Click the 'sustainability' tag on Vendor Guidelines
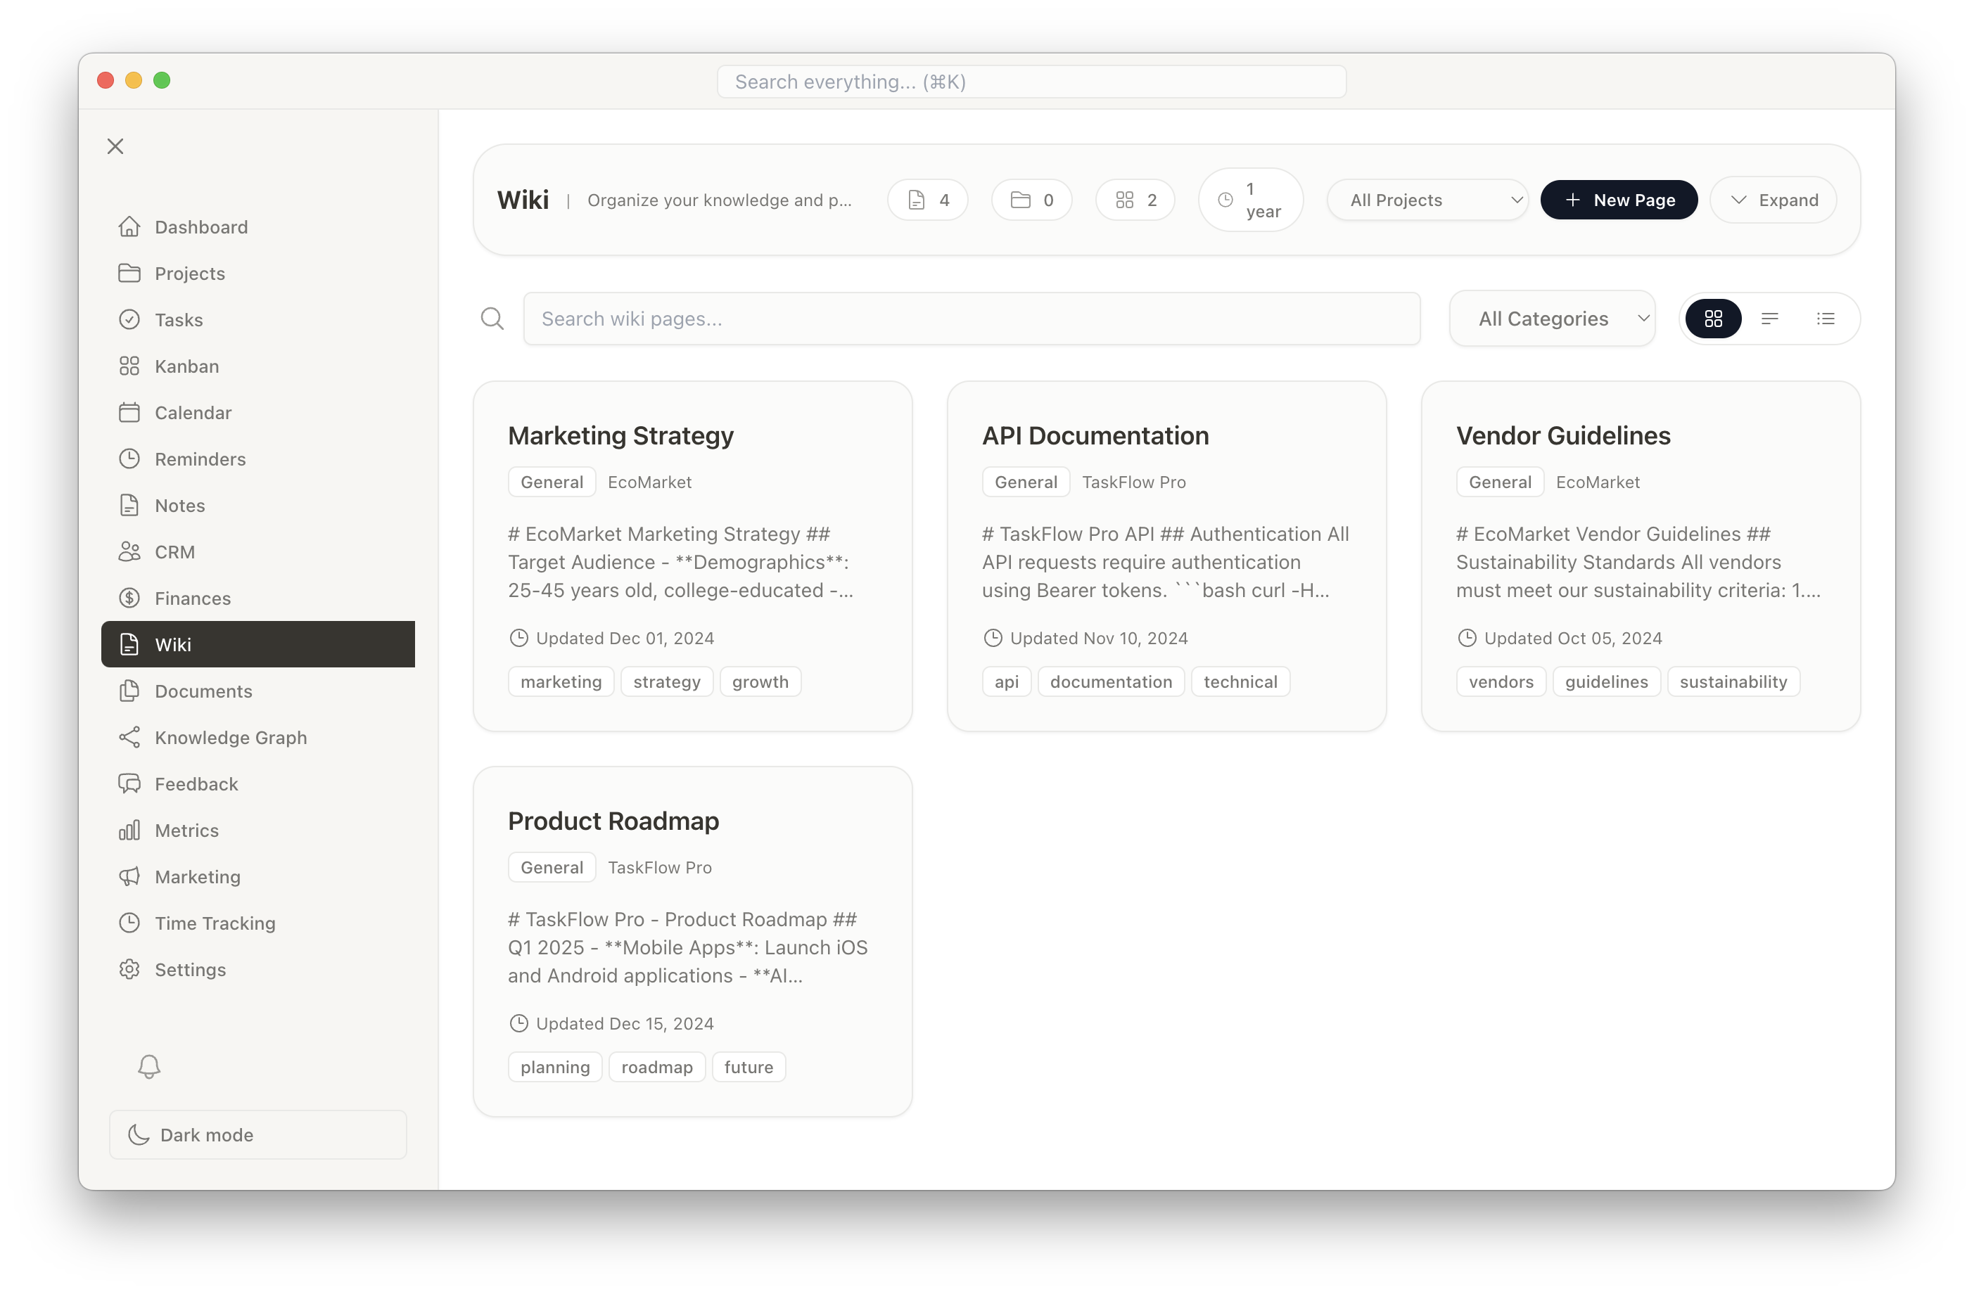Viewport: 1974px width, 1294px height. coord(1733,681)
